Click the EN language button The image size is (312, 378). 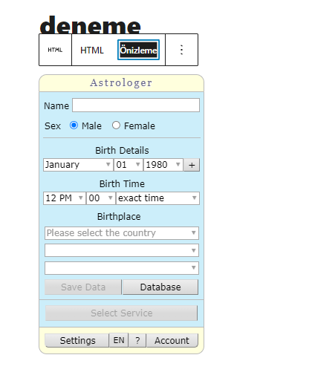pyautogui.click(x=119, y=340)
